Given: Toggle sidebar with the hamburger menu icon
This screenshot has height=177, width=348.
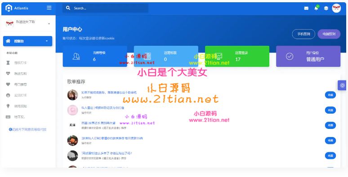Looking at the screenshot, I should pyautogui.click(x=49, y=8).
